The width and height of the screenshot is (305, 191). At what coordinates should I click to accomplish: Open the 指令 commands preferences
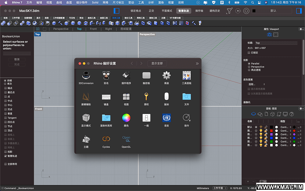187,120
